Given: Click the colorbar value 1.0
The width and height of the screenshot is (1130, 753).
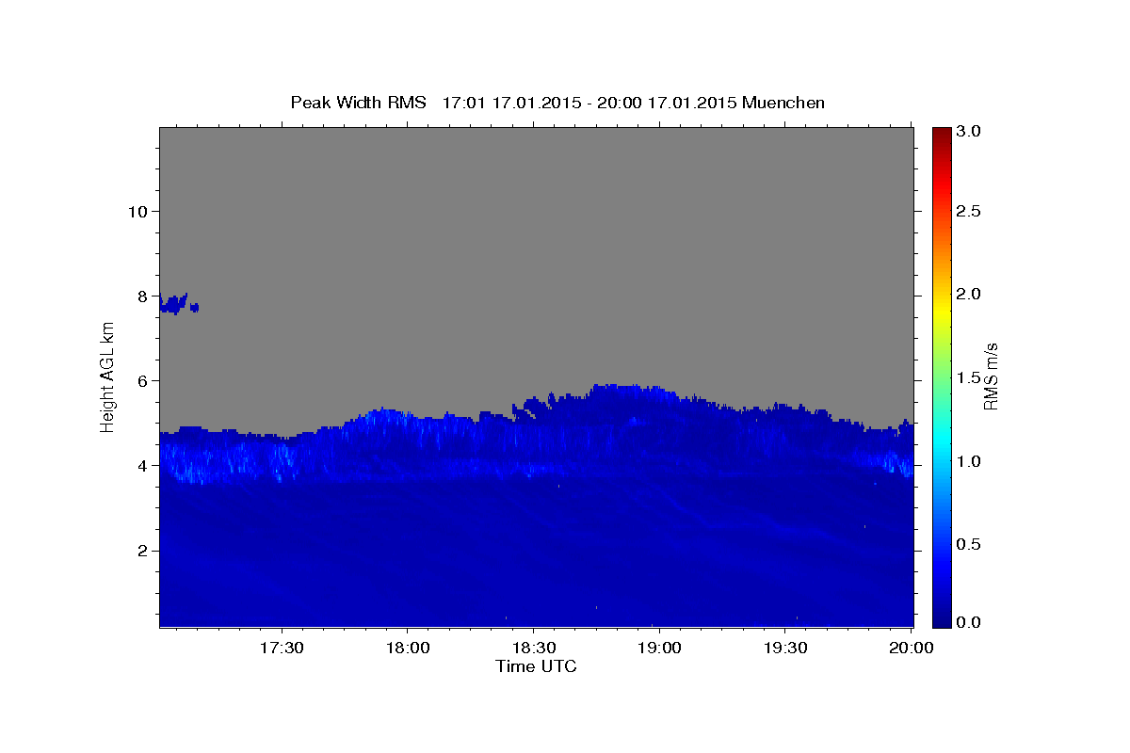Looking at the screenshot, I should pyautogui.click(x=969, y=461).
